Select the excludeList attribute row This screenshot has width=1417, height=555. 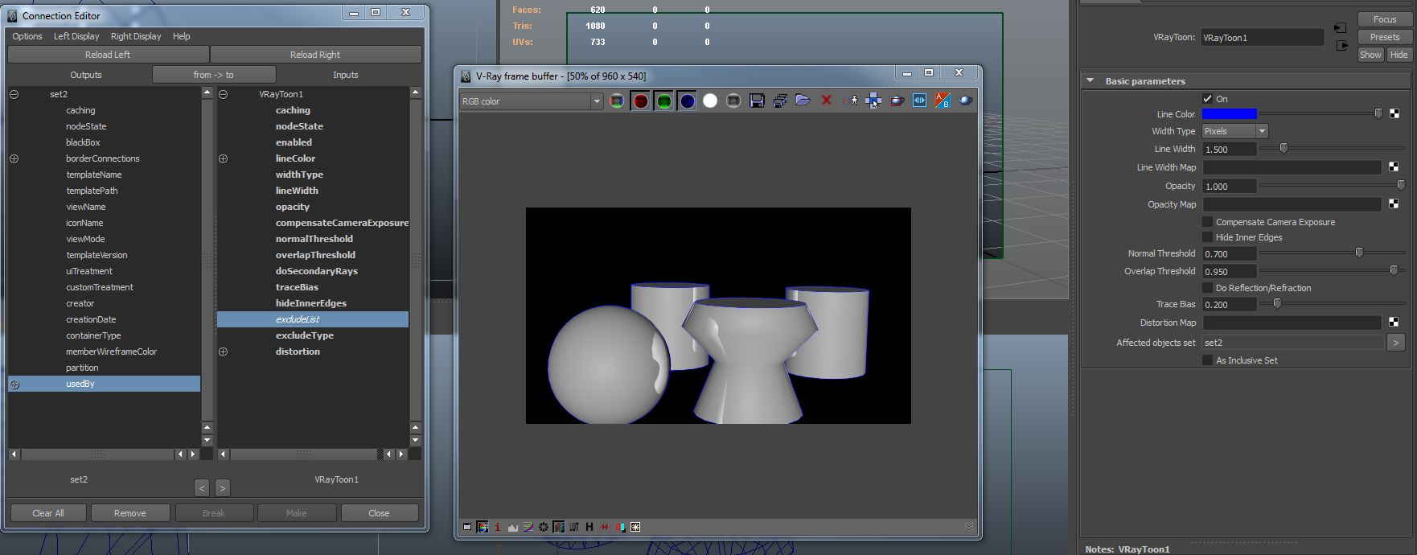click(x=313, y=319)
